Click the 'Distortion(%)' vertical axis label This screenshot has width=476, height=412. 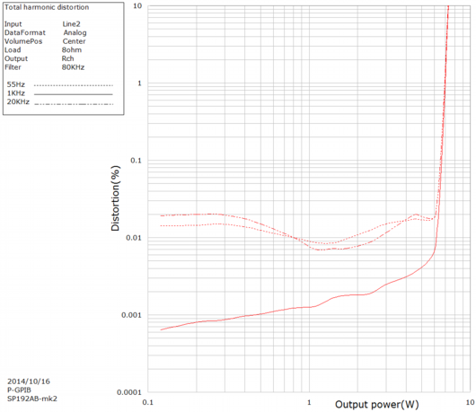pos(116,198)
